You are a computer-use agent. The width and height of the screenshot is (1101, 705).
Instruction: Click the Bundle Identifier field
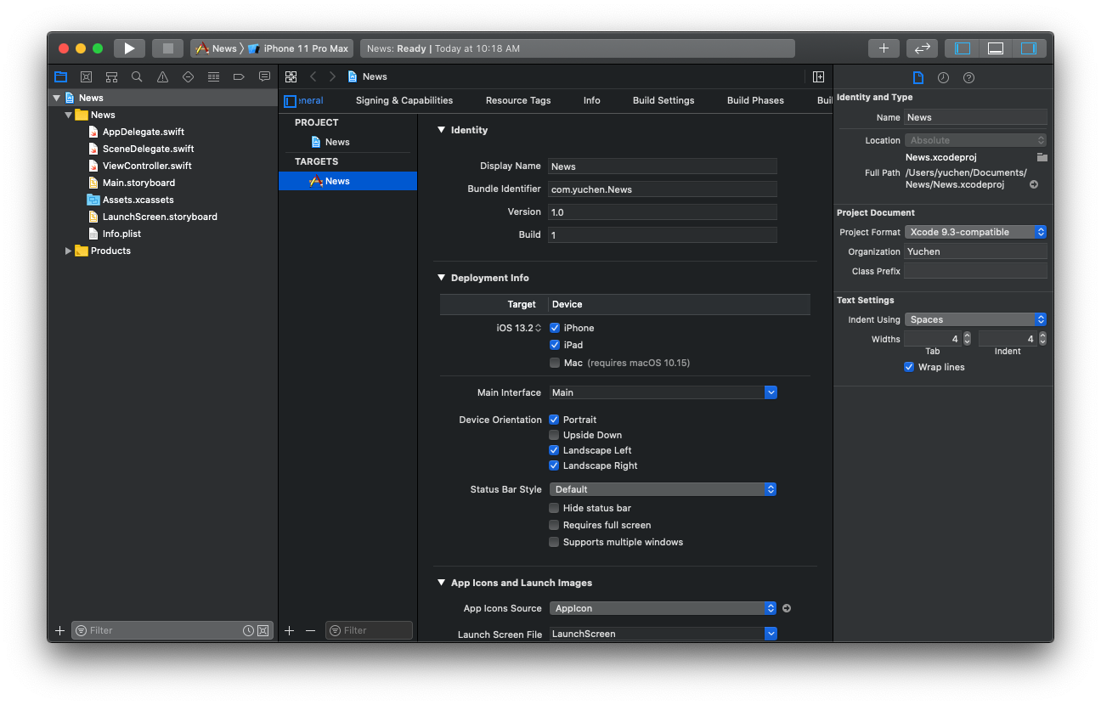(x=663, y=189)
